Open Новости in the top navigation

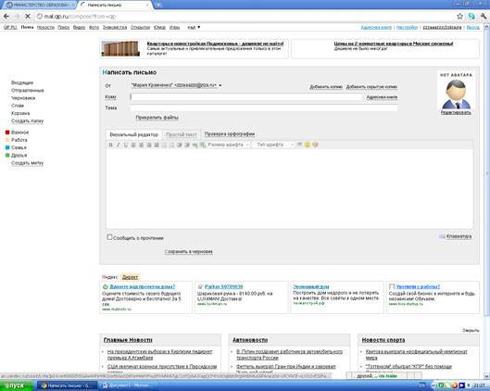point(45,28)
